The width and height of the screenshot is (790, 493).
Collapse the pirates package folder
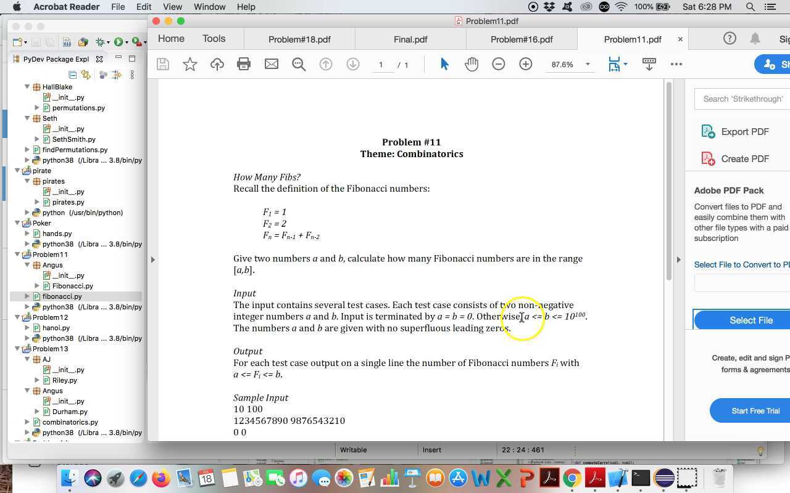pos(27,181)
